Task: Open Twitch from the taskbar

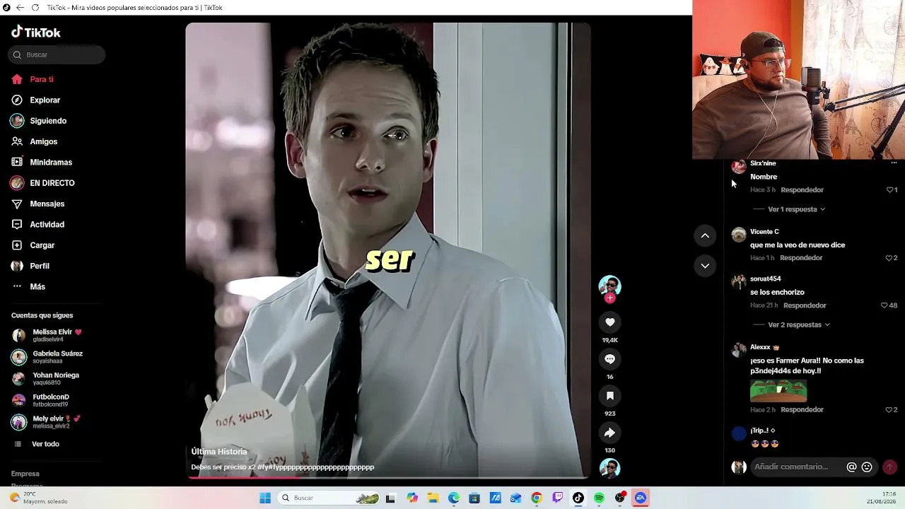Action: coord(558,498)
